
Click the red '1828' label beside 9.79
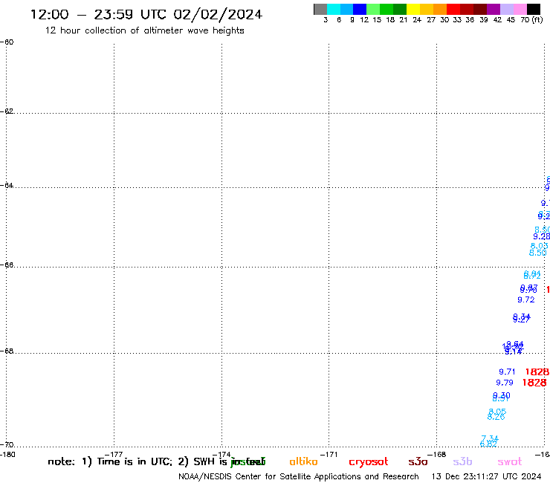pyautogui.click(x=534, y=383)
